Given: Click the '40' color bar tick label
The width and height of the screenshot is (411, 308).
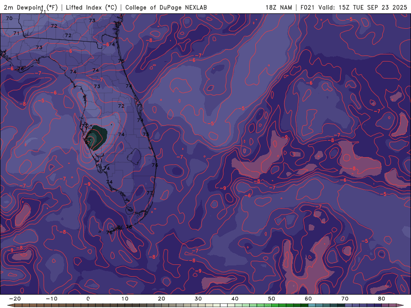Looking at the screenshot, I should pyautogui.click(x=235, y=299).
